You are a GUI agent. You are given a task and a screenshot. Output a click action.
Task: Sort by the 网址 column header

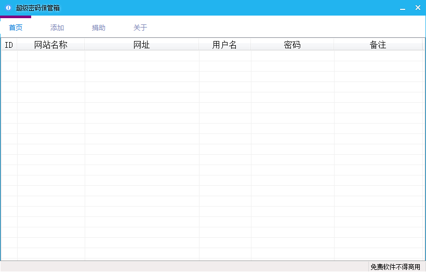point(141,45)
